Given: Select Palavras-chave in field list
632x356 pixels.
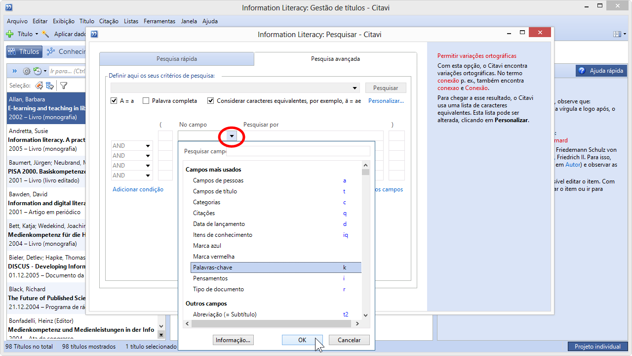Looking at the screenshot, I should 276,267.
